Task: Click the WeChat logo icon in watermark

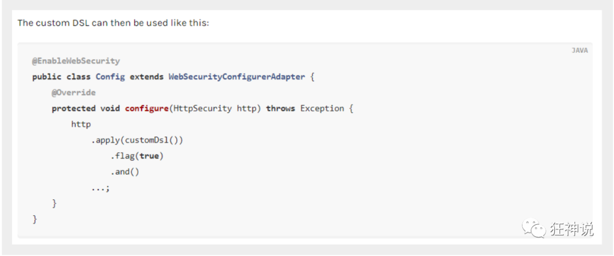Action: coord(533,228)
